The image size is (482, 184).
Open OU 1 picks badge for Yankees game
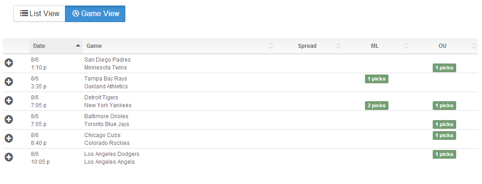(x=444, y=106)
